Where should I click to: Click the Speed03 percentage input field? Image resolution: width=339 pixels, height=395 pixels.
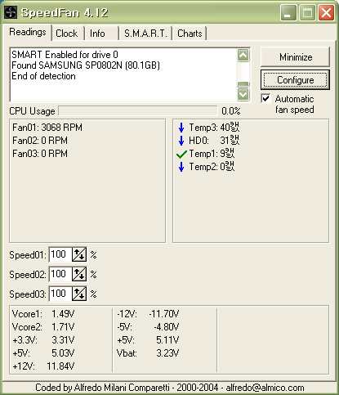coord(60,294)
